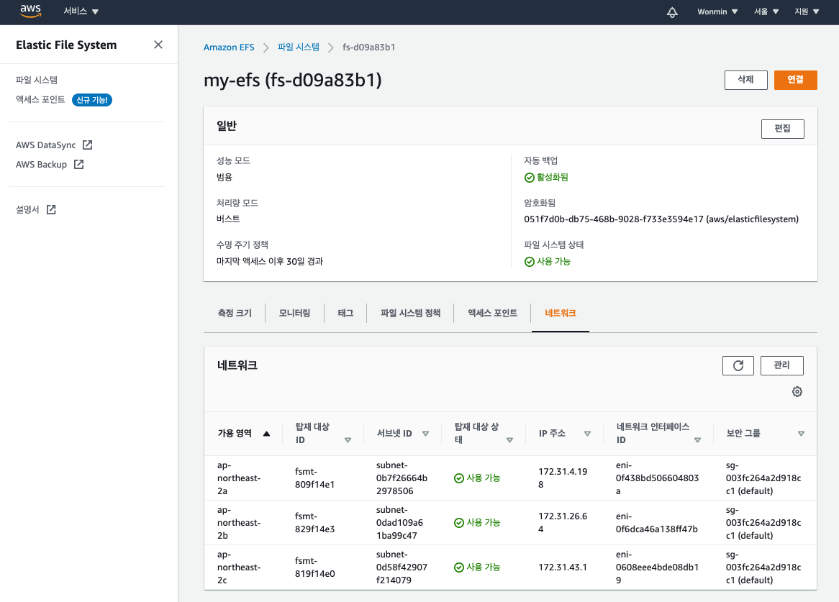This screenshot has height=602, width=839.
Task: Select eni-0f6dca46a138ff47b cell
Action: click(656, 523)
